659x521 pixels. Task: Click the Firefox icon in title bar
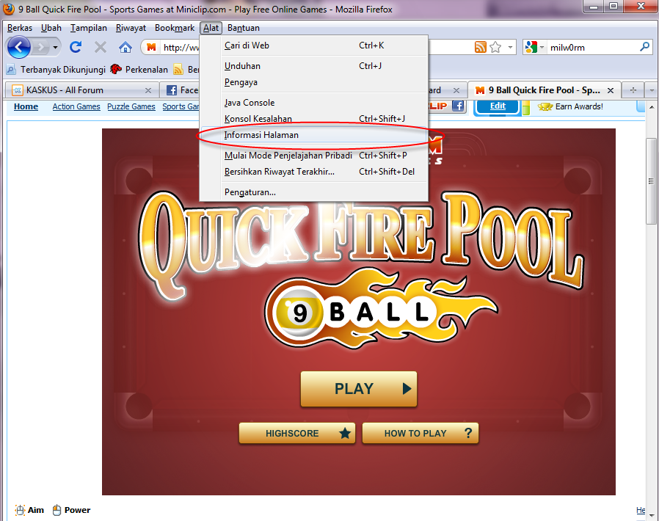click(8, 9)
